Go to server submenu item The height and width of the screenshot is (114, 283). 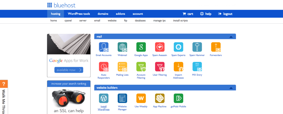pyautogui.click(x=83, y=20)
